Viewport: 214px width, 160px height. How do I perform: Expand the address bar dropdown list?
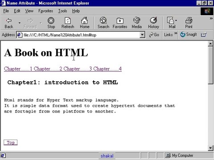pyautogui.click(x=142, y=35)
